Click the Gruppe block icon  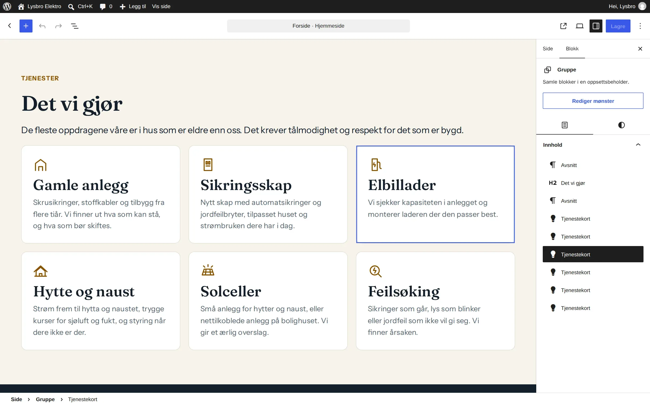(x=548, y=70)
